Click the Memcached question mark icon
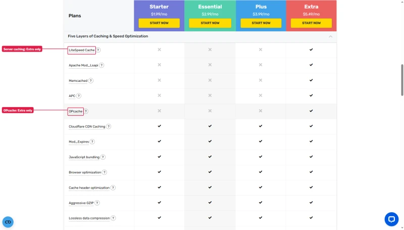This screenshot has width=404, height=230. point(91,81)
